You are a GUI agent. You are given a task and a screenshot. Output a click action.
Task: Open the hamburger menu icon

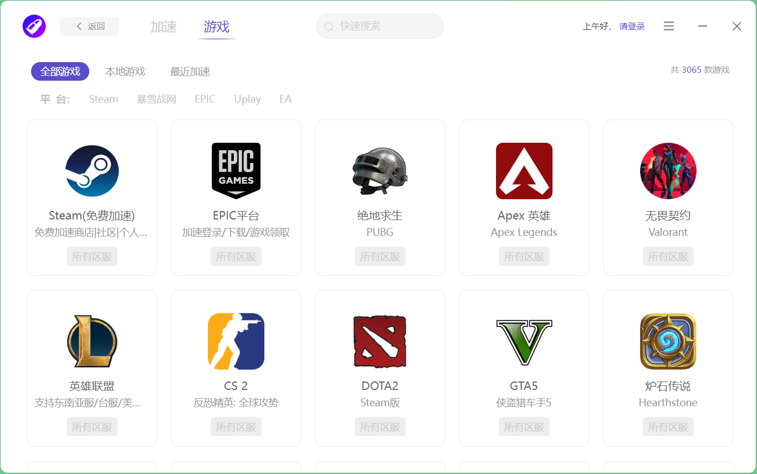669,26
